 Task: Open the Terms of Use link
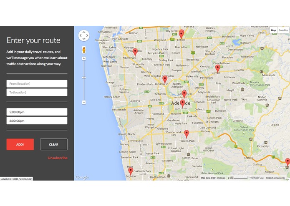point(257,178)
